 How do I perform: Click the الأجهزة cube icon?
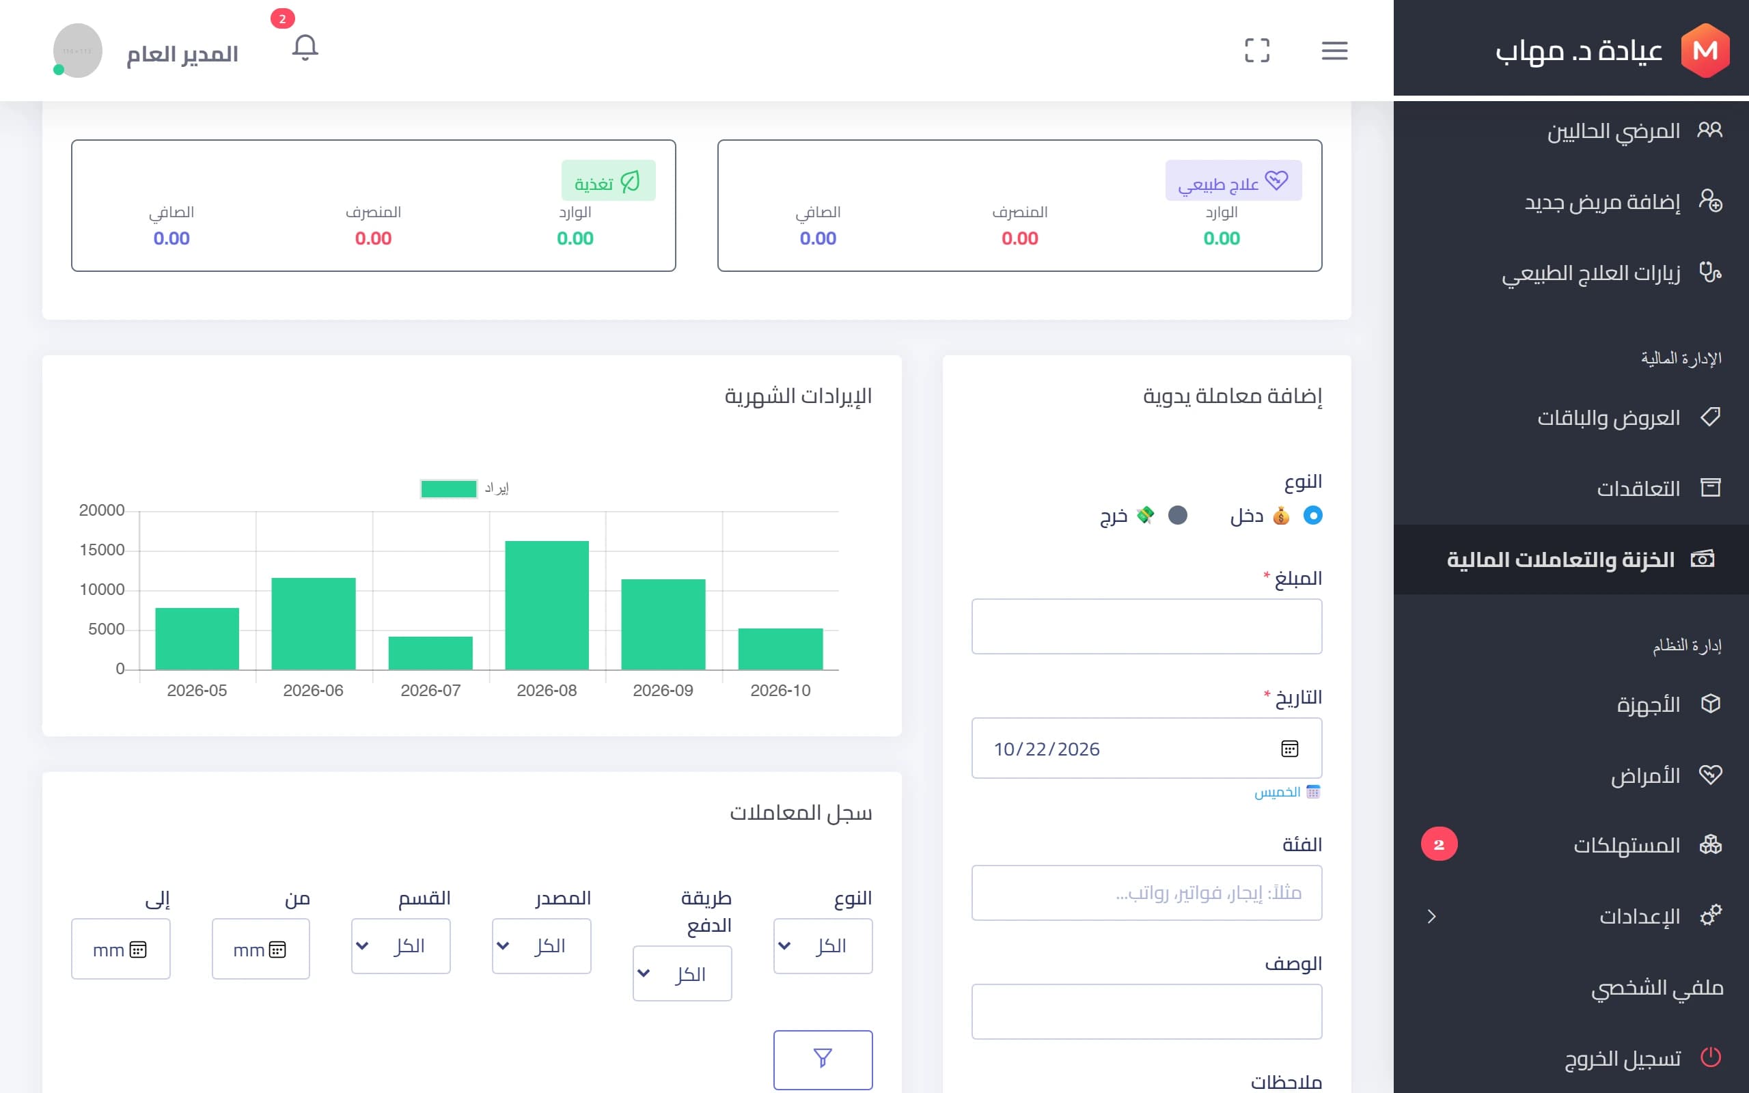(x=1710, y=704)
